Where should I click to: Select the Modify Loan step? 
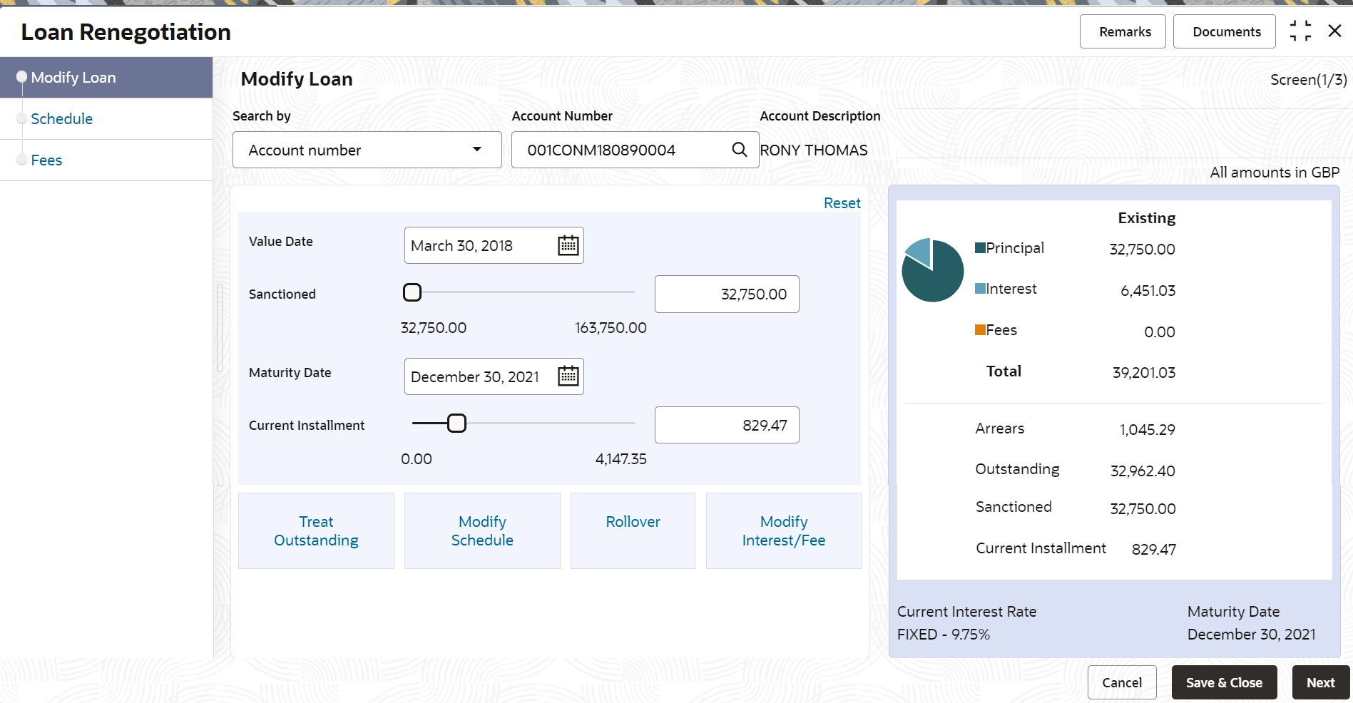[x=73, y=78]
